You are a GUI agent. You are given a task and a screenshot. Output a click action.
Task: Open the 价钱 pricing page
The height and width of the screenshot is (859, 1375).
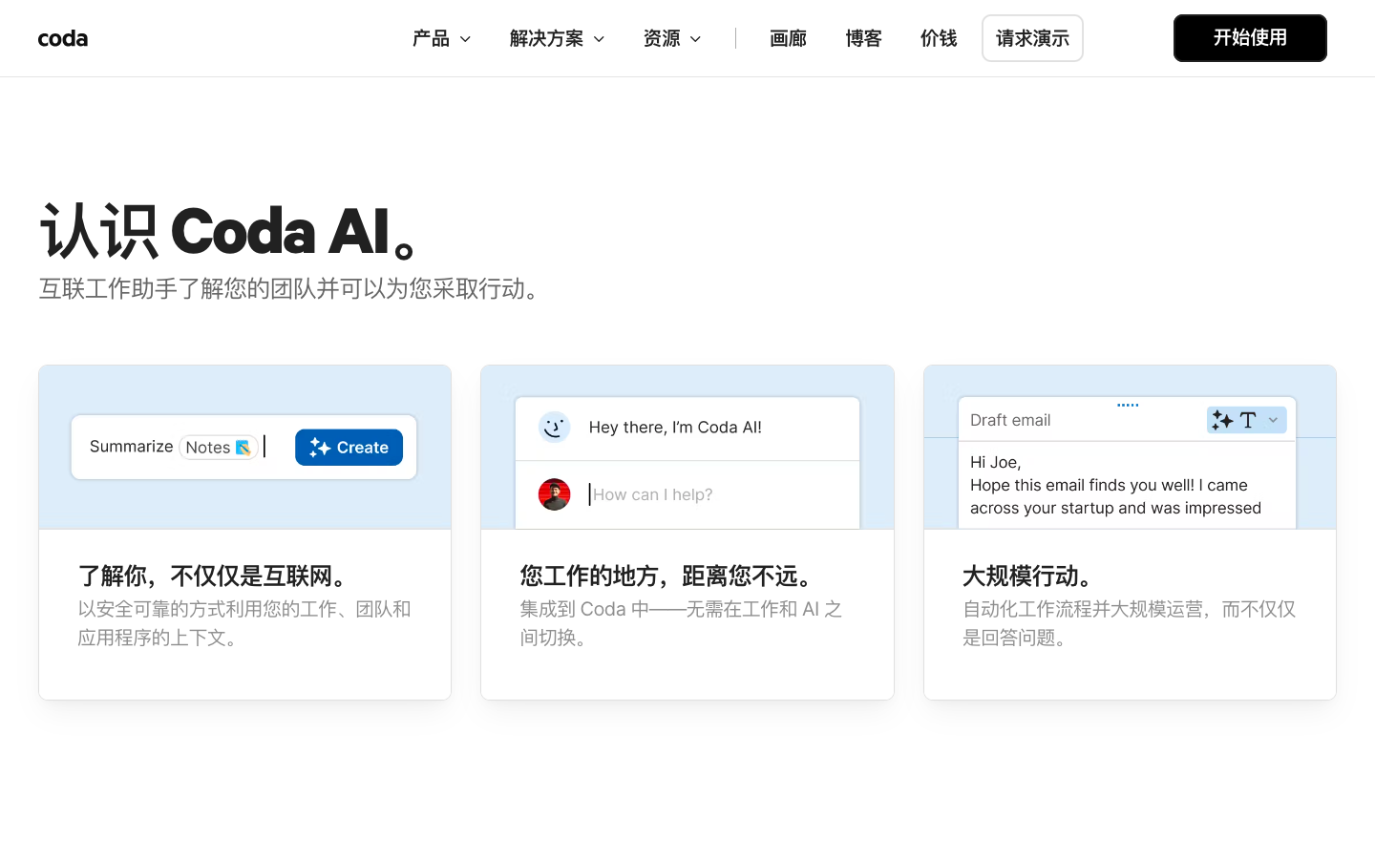click(939, 38)
